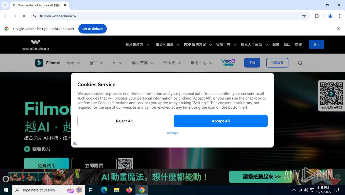This screenshot has height=195, width=345.
Task: Open the tab search dropdown arrow
Action: [5, 5]
